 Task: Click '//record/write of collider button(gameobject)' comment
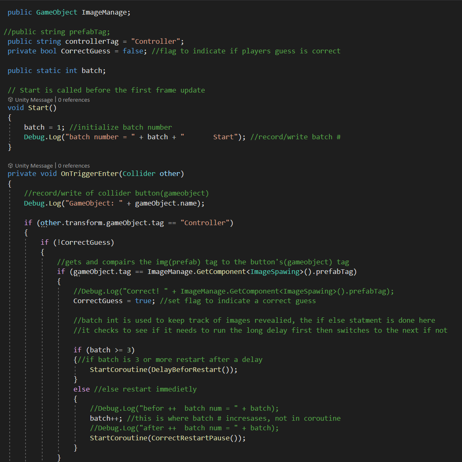coord(116,193)
